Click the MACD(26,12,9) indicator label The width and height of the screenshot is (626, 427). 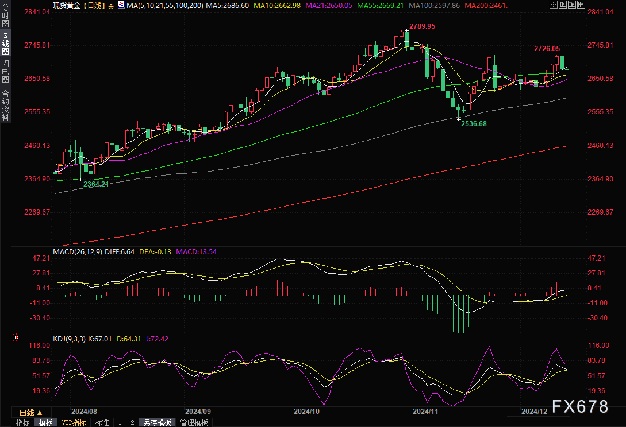tap(76, 251)
